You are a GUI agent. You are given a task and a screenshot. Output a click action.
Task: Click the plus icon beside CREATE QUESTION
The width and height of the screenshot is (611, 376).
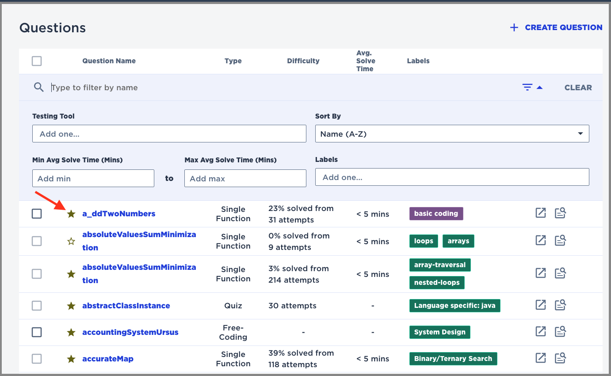[514, 27]
